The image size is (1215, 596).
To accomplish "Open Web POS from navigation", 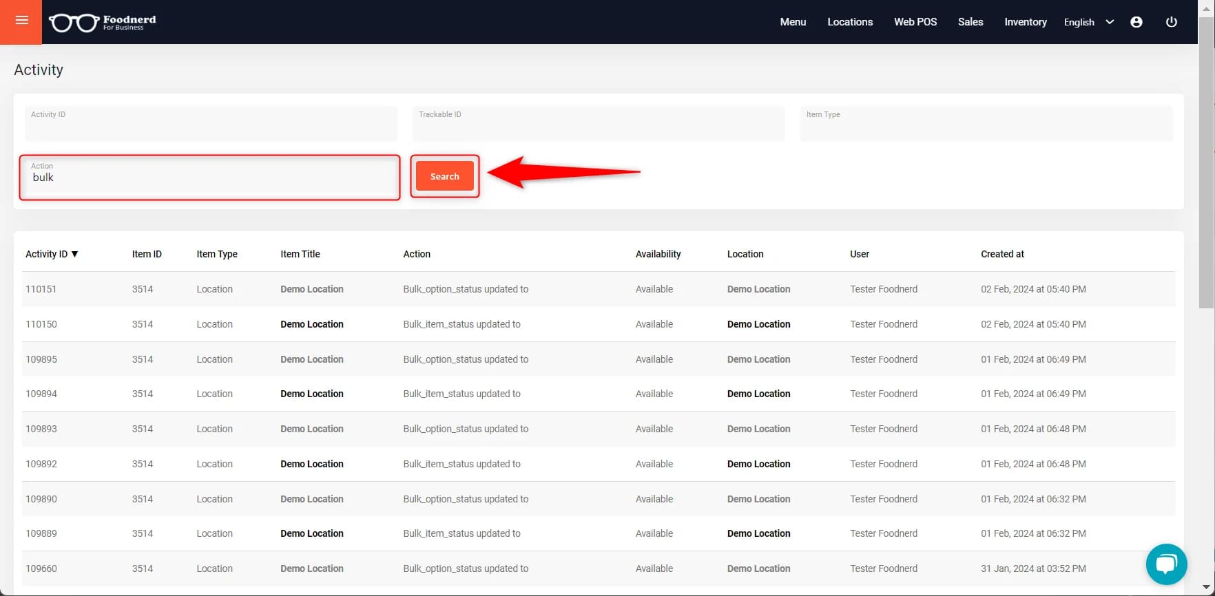I will (915, 22).
